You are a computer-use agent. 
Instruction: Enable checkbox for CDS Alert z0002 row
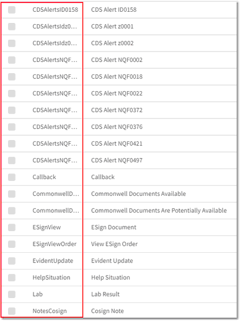pyautogui.click(x=12, y=43)
